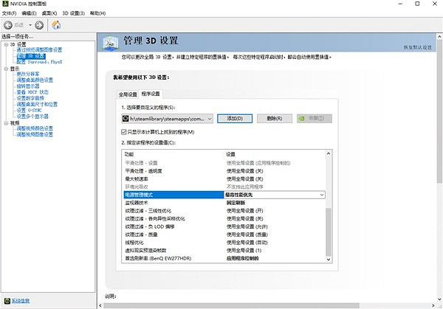443x309 pixels.
Task: Click the horizontal scrollbar right arrow
Action: click(433, 305)
